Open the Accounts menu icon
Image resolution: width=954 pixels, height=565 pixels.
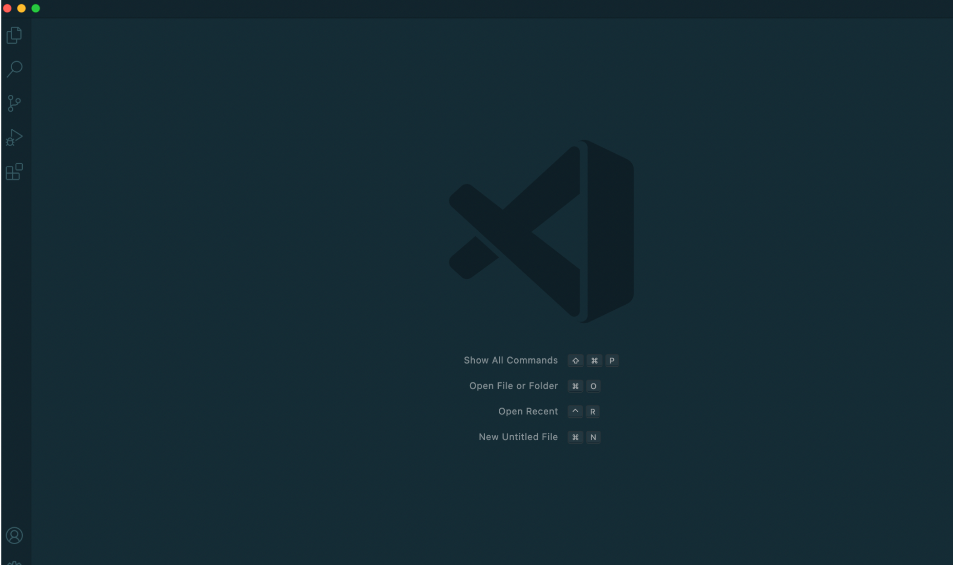coord(15,536)
